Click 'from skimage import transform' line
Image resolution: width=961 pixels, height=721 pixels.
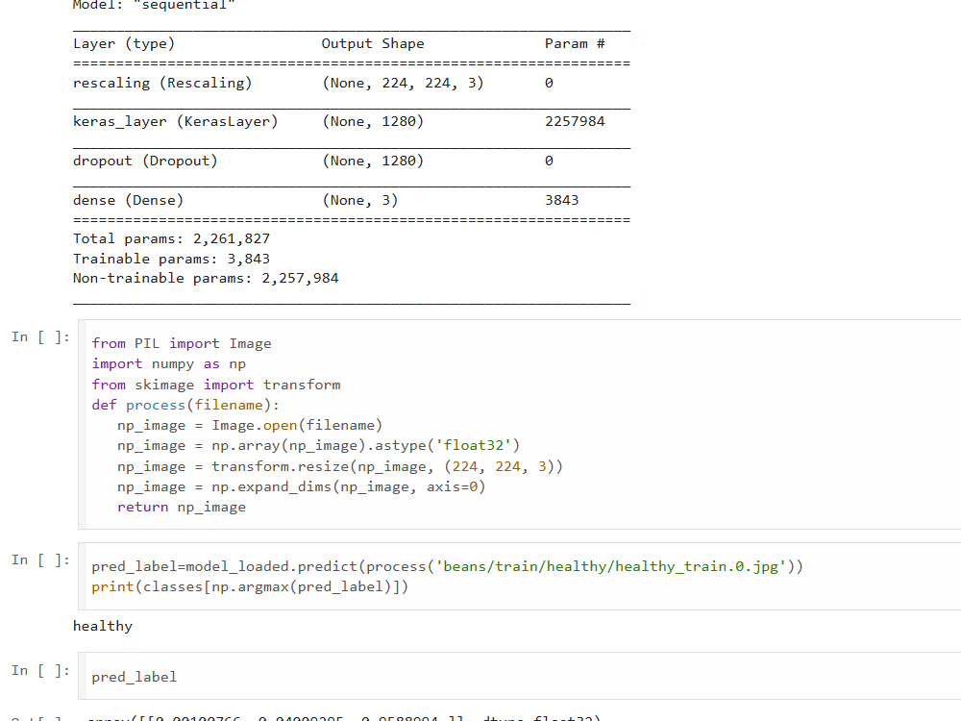pyautogui.click(x=215, y=385)
